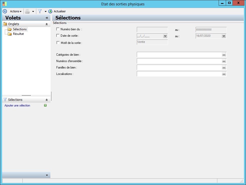
Task: Click the dotted vertical splitter beside Volets
Action: (51, 96)
